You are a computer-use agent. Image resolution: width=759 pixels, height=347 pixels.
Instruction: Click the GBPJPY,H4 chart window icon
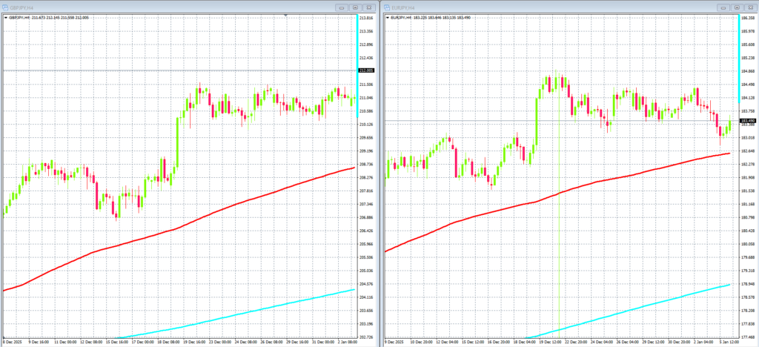[4, 6]
